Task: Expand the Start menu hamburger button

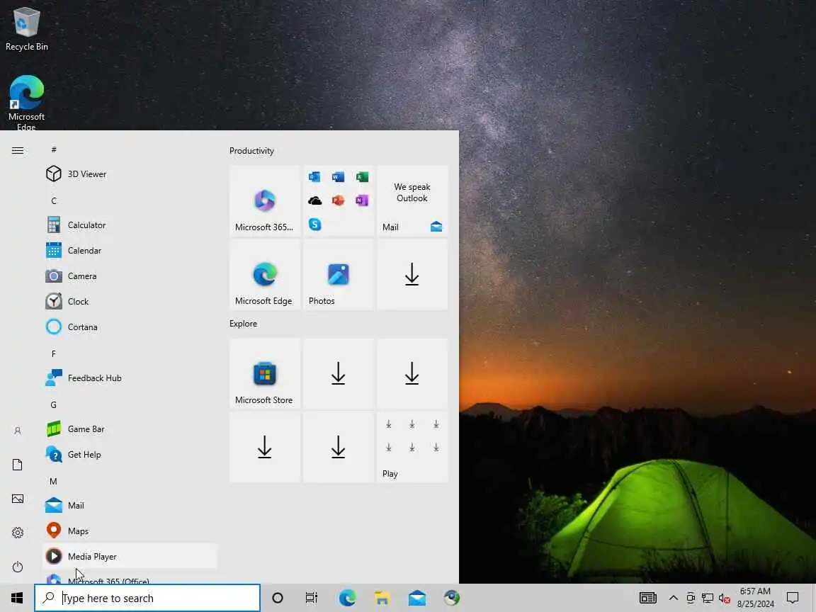Action: [x=18, y=150]
